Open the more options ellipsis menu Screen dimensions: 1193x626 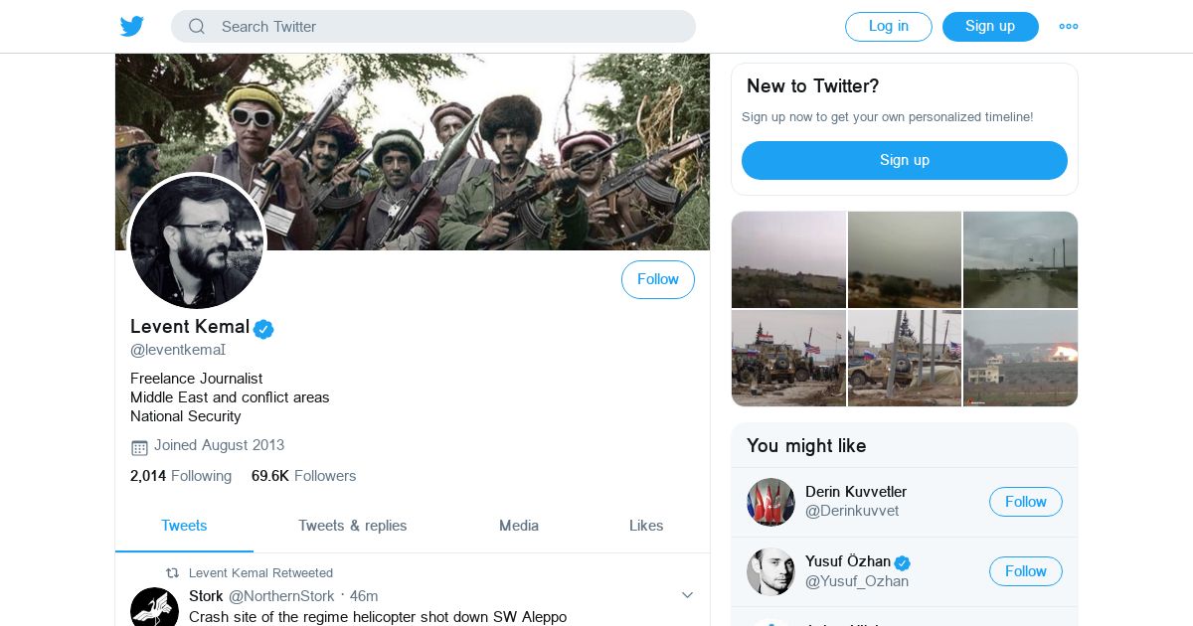1069,27
